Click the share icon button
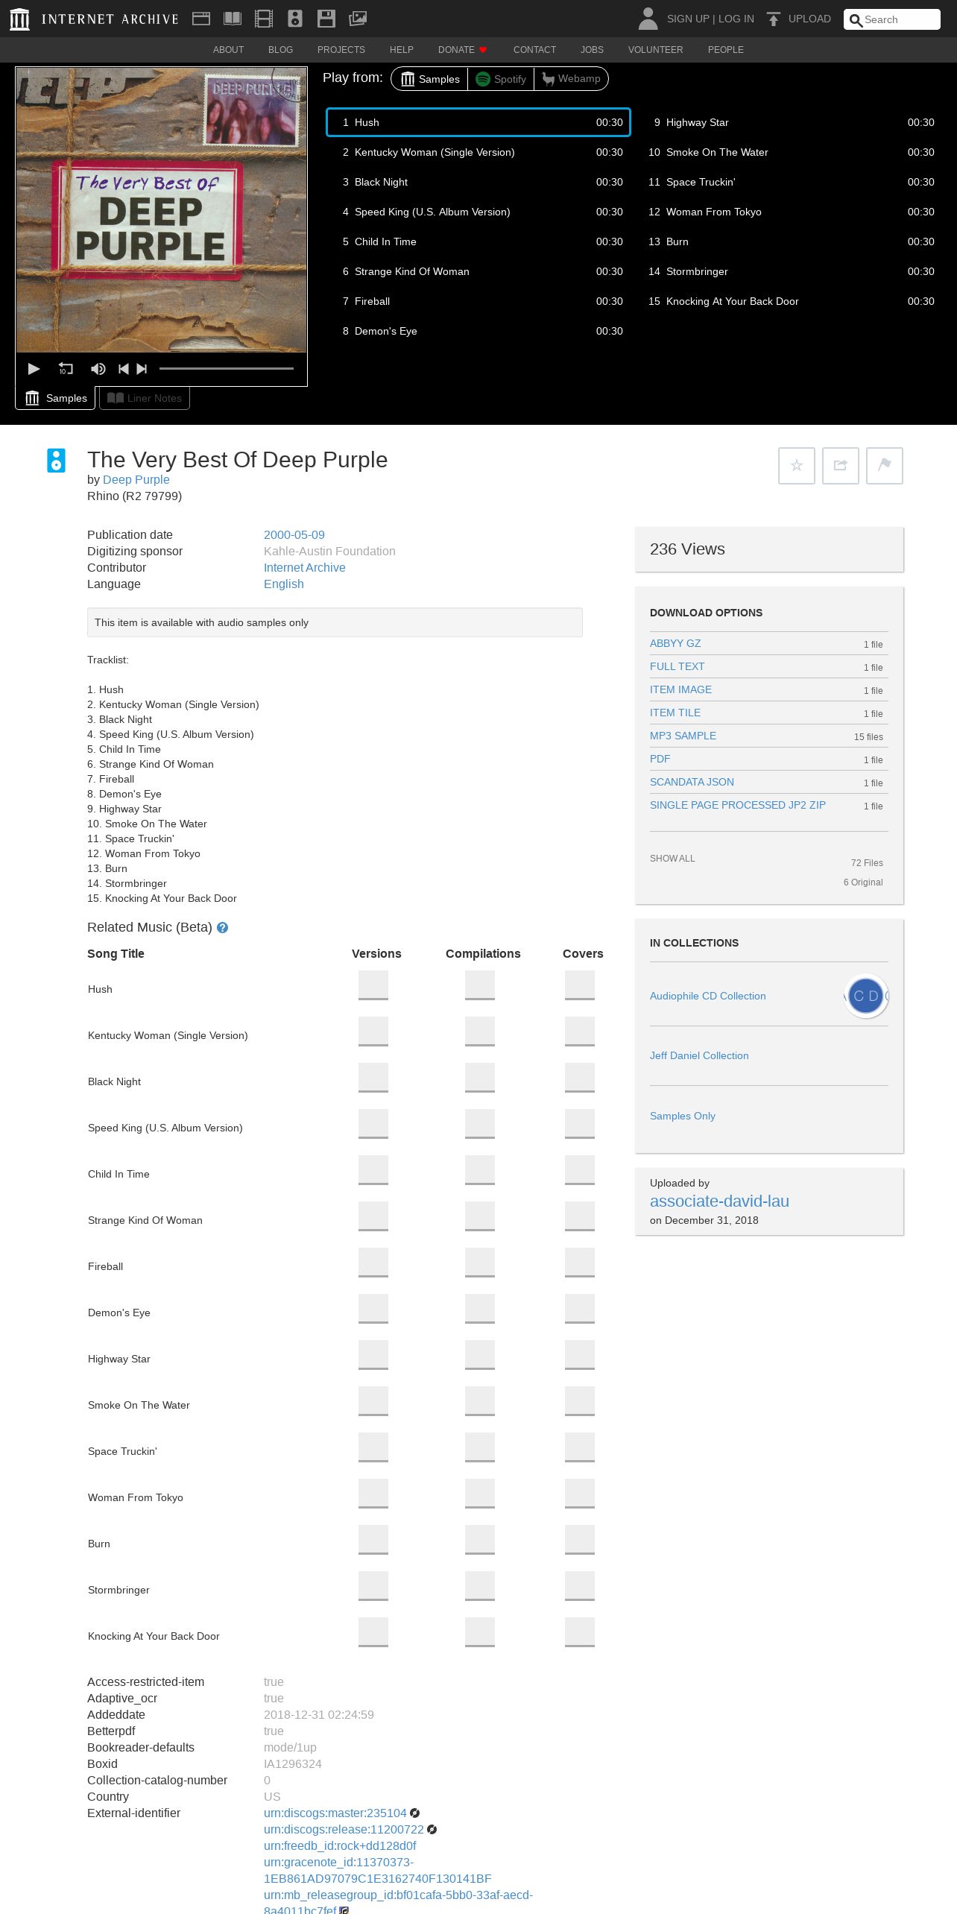Image resolution: width=957 pixels, height=1914 pixels. (841, 466)
